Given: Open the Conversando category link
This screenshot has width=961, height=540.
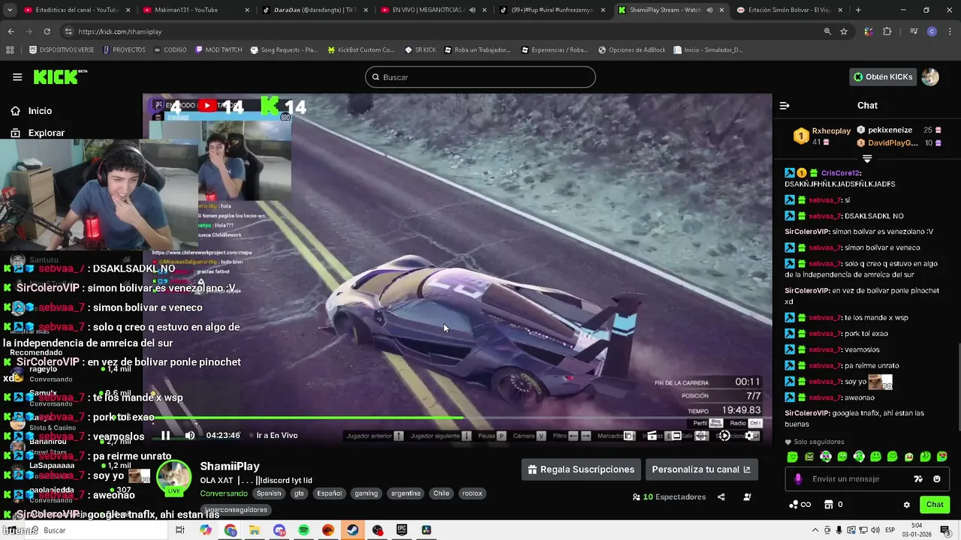Looking at the screenshot, I should 224,493.
